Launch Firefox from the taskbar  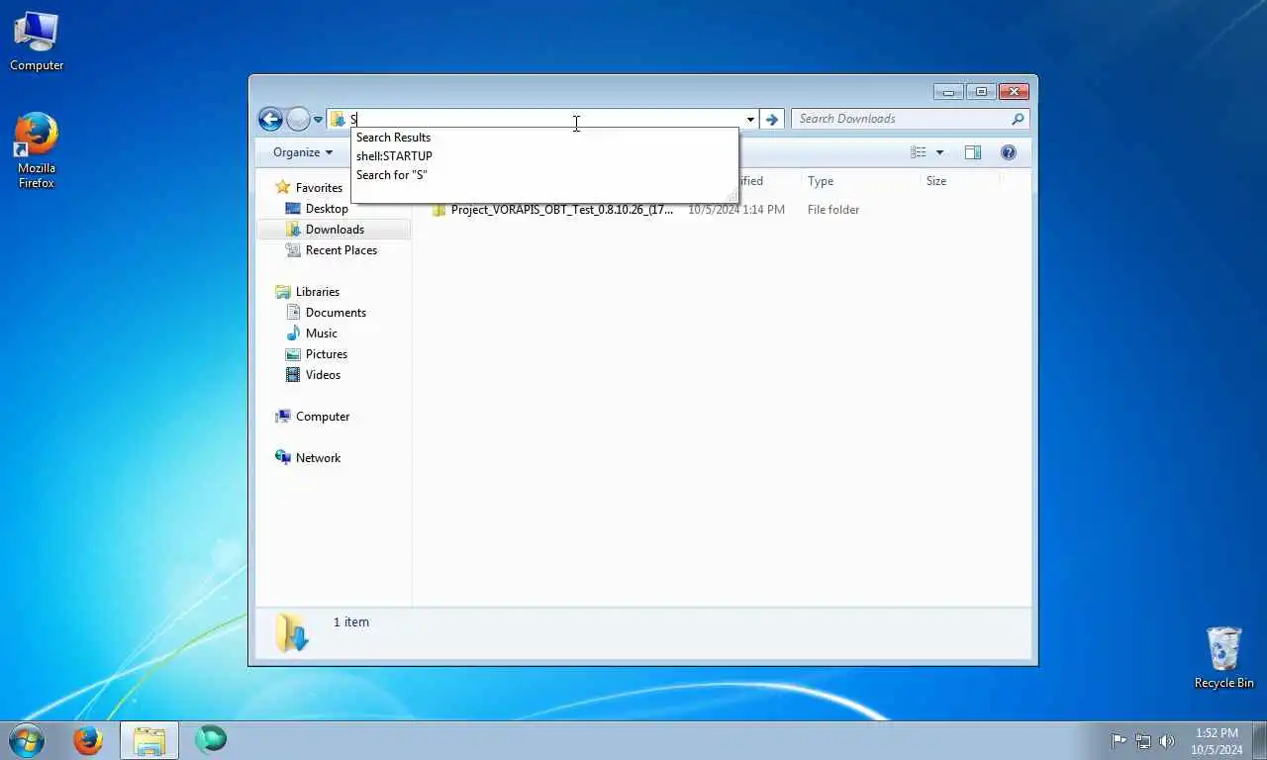[x=88, y=740]
